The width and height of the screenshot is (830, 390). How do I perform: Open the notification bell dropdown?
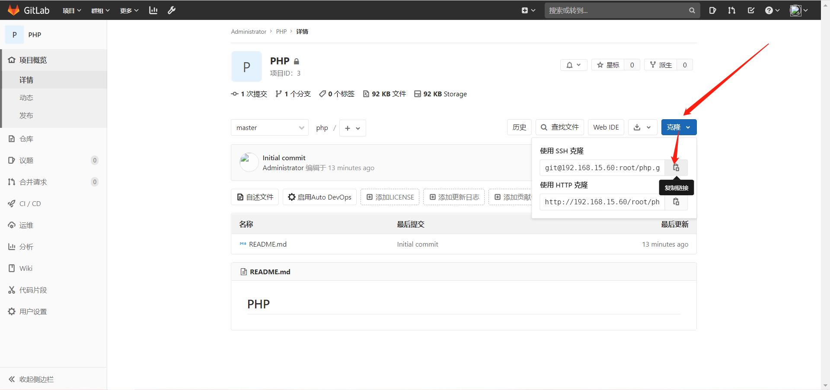coord(574,65)
